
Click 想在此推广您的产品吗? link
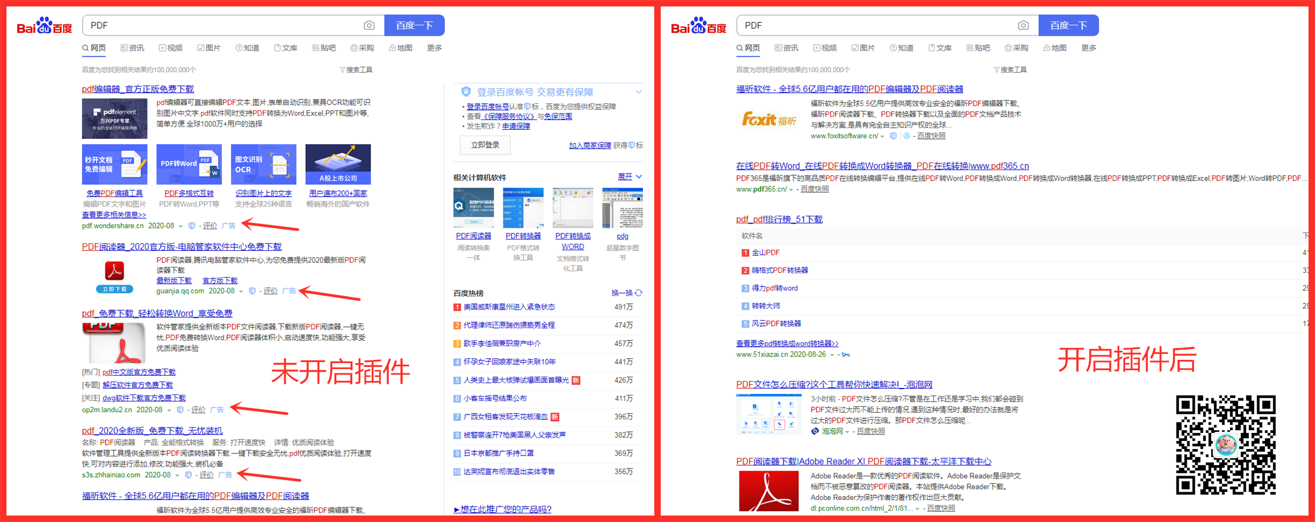click(x=503, y=510)
